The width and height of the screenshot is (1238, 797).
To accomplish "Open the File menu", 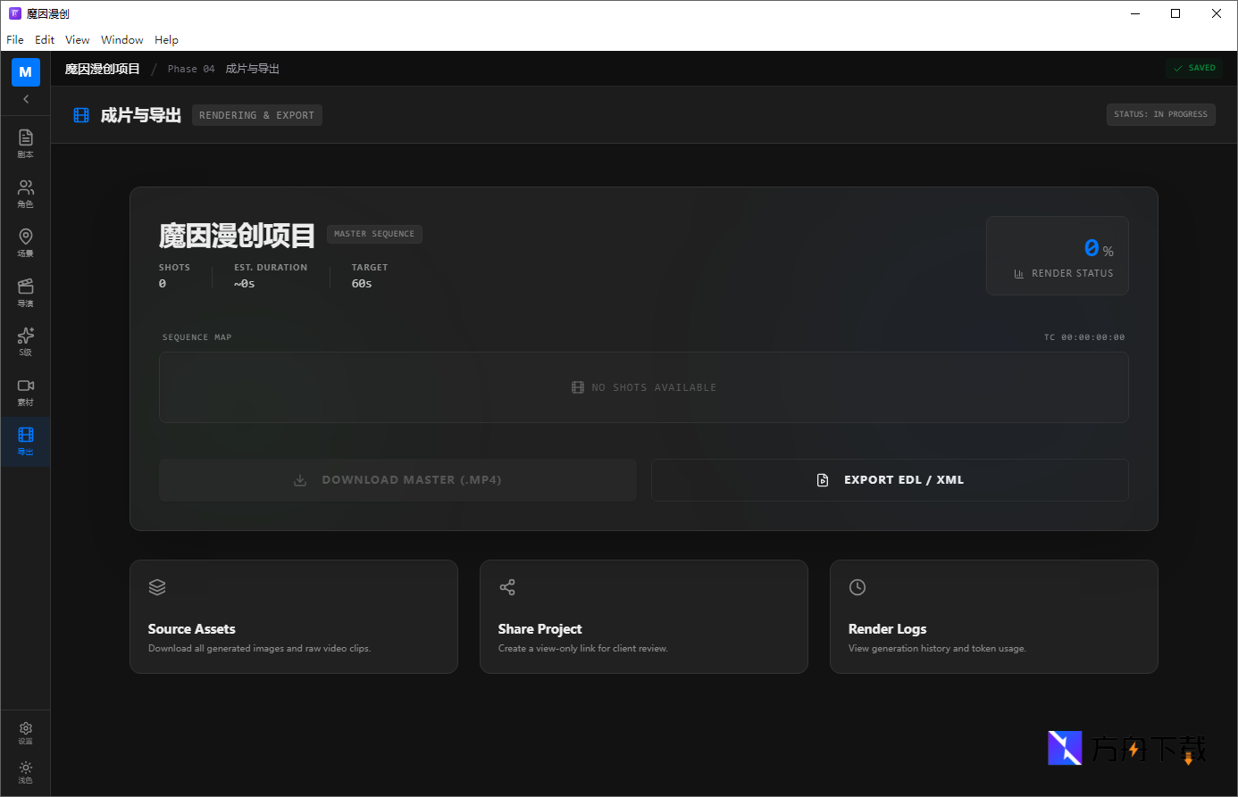I will [x=15, y=40].
